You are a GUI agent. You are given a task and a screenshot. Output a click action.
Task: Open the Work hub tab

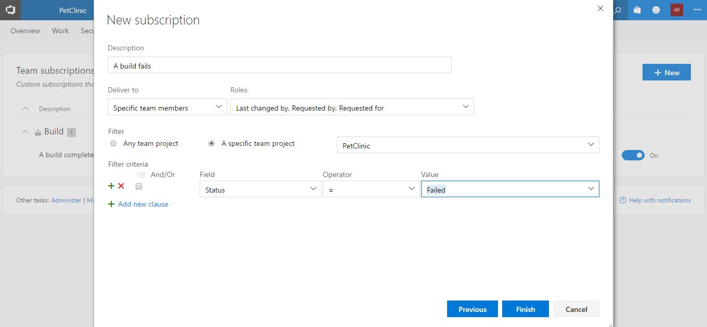click(60, 31)
